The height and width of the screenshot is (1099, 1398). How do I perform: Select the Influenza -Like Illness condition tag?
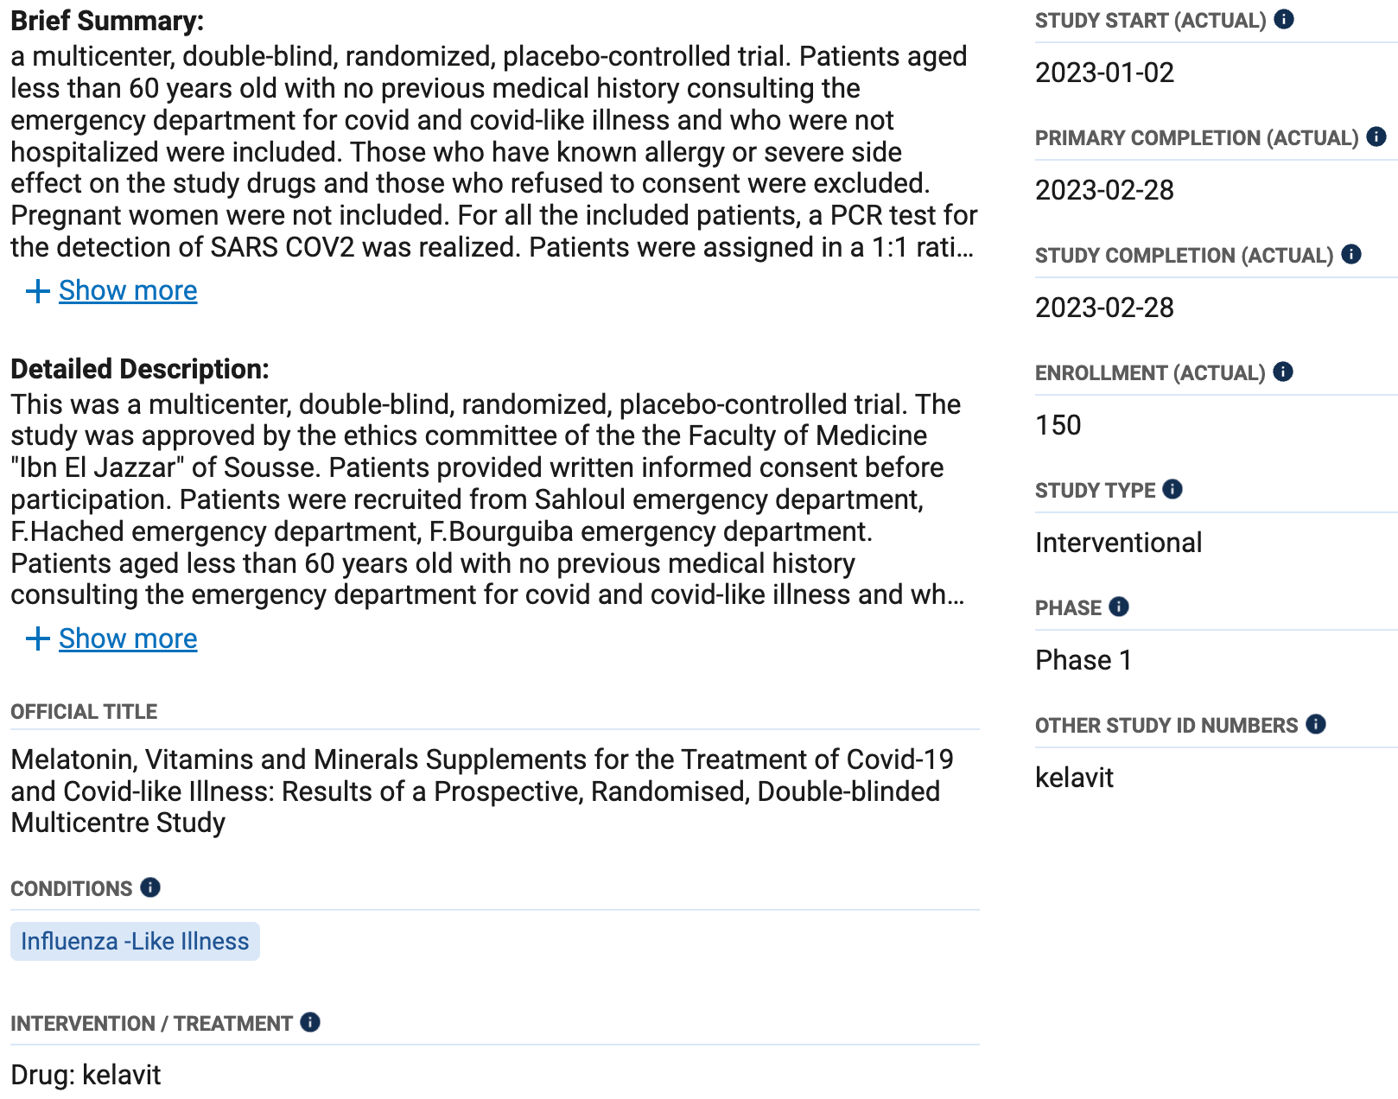[x=135, y=941]
